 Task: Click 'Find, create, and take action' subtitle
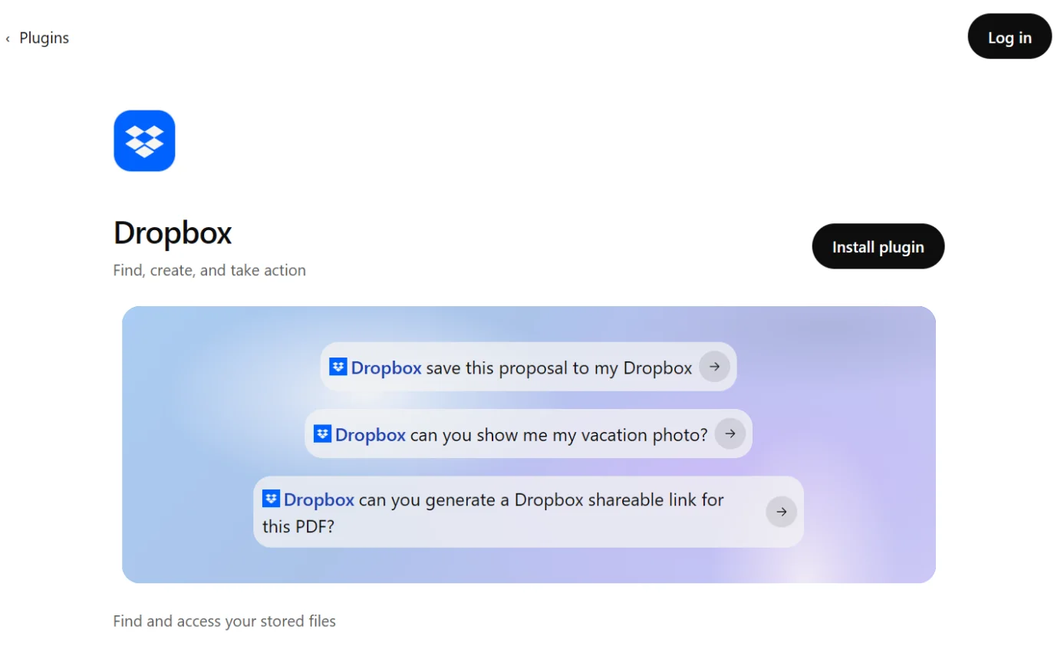point(209,270)
